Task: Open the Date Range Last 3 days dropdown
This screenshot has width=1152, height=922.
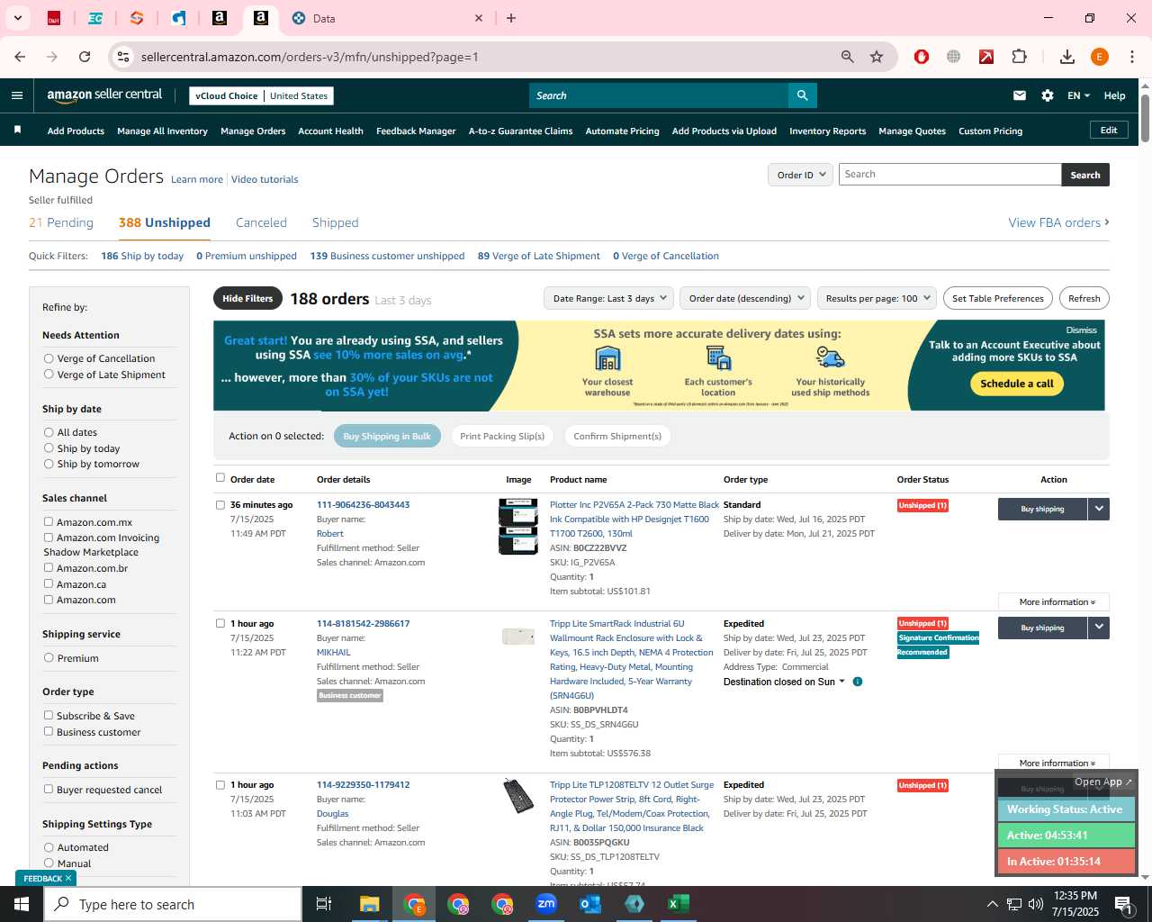Action: [x=608, y=298]
